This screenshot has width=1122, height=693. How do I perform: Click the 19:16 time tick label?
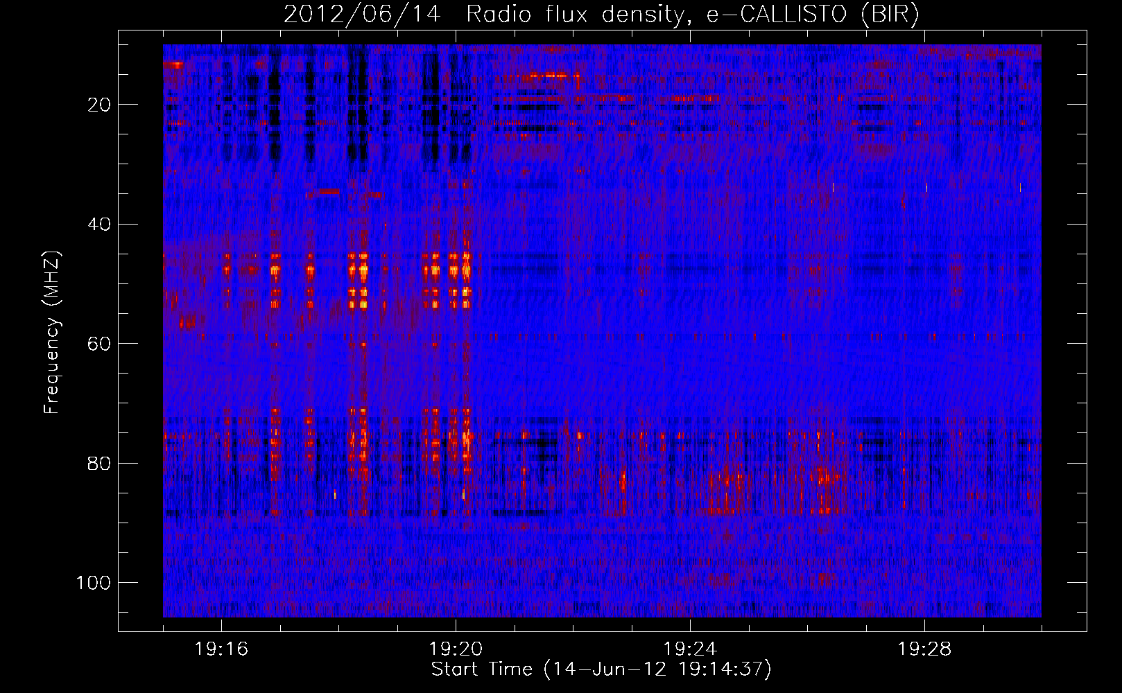tap(221, 649)
